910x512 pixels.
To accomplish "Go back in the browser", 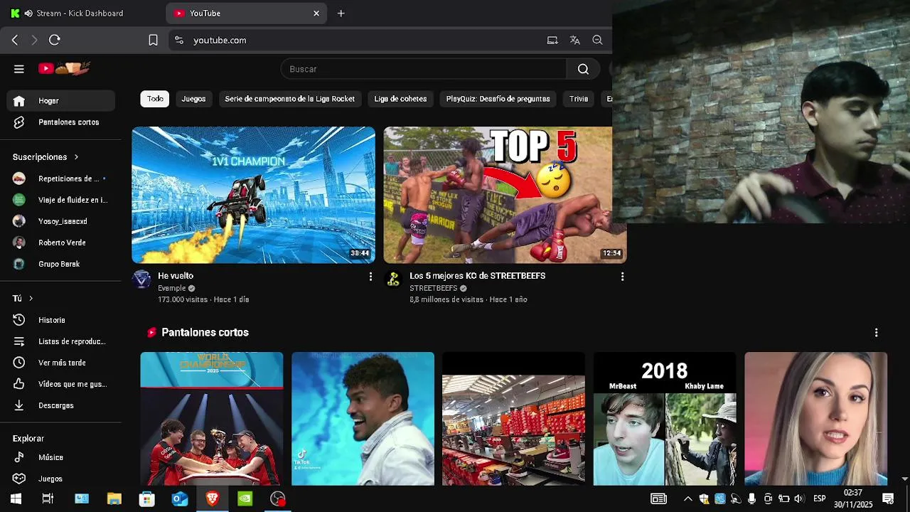I will point(15,41).
